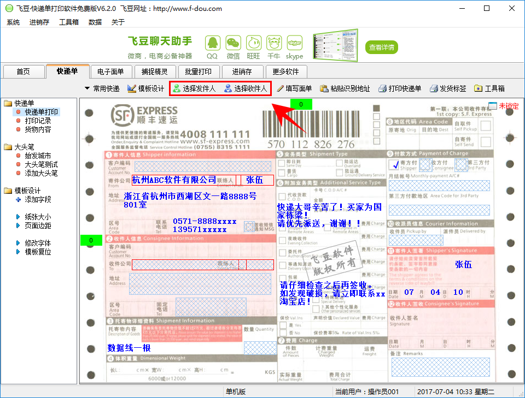
Task: Click the 打印快递单 printer button
Action: coord(400,88)
